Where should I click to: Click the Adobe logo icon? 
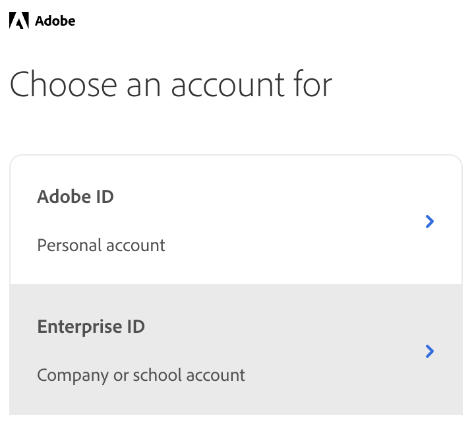click(x=19, y=20)
